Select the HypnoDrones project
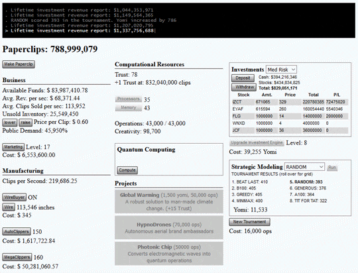358x273 pixels. (x=169, y=228)
